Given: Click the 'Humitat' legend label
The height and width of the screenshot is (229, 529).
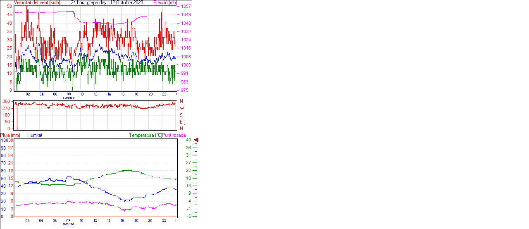Looking at the screenshot, I should (35, 135).
